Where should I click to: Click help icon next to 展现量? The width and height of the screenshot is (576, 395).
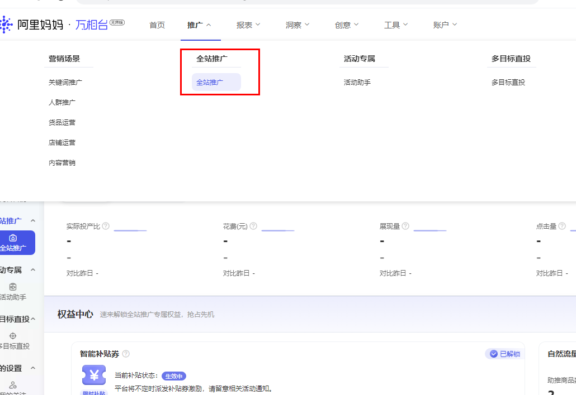[405, 226]
